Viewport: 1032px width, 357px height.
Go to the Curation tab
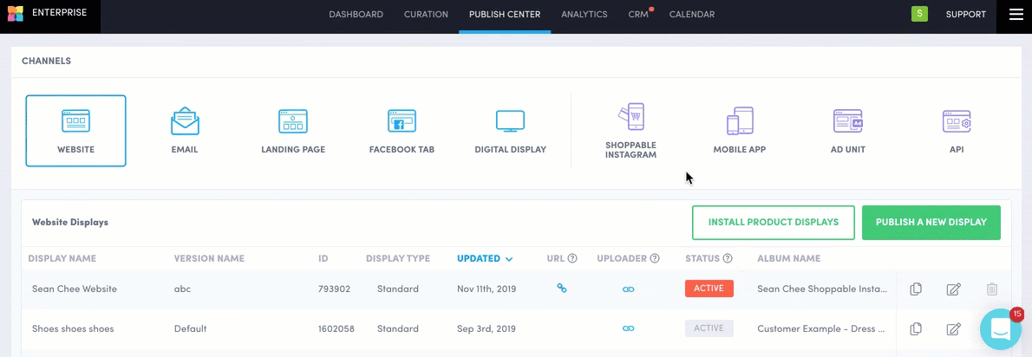click(x=426, y=15)
